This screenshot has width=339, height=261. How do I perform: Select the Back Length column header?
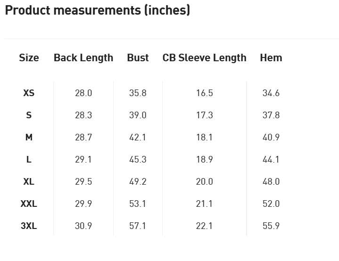(83, 57)
